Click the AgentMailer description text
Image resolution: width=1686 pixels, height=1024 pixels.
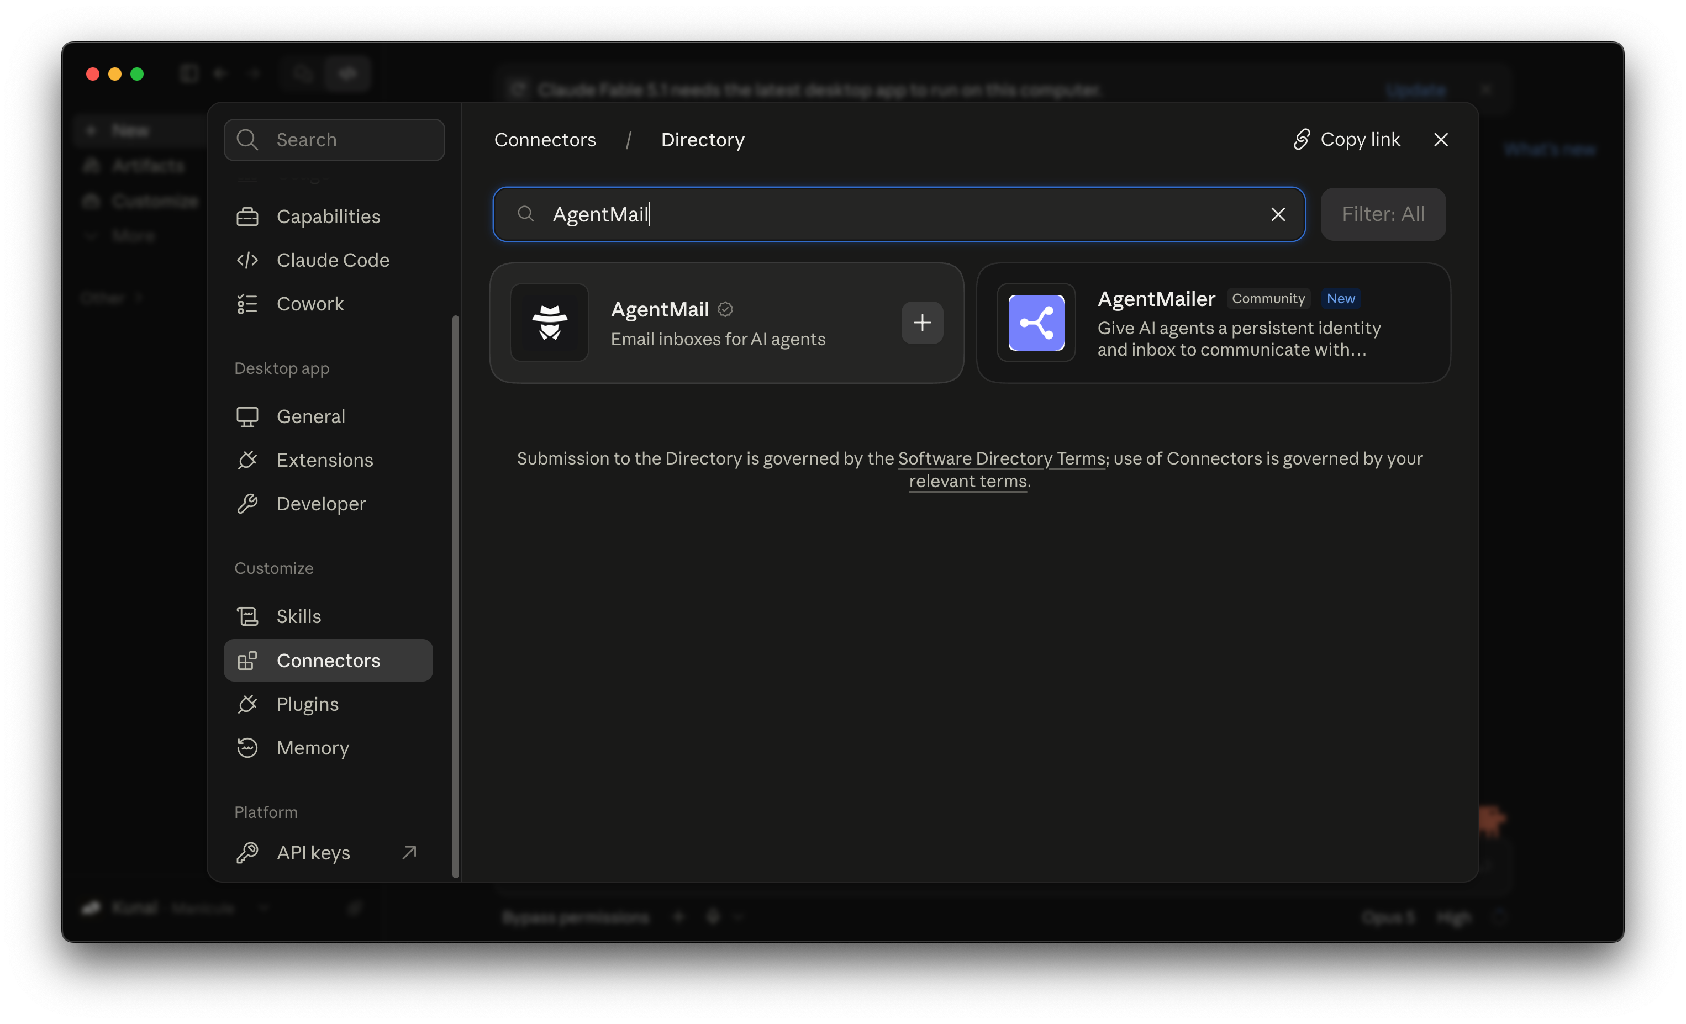[1239, 339]
